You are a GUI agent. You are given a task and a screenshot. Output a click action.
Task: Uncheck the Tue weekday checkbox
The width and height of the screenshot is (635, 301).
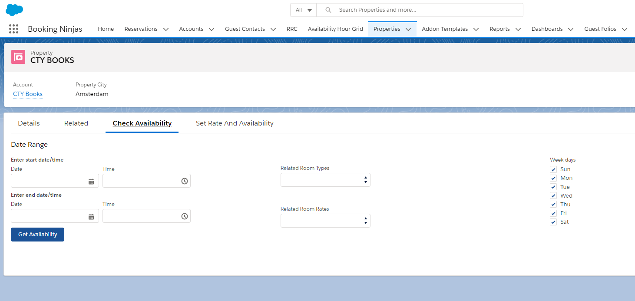click(553, 187)
